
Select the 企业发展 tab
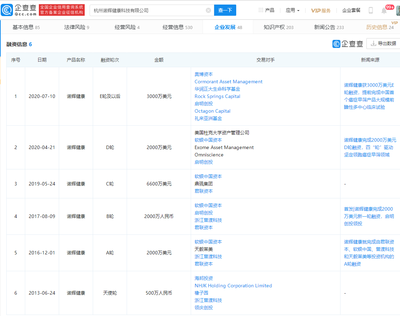tap(228, 27)
